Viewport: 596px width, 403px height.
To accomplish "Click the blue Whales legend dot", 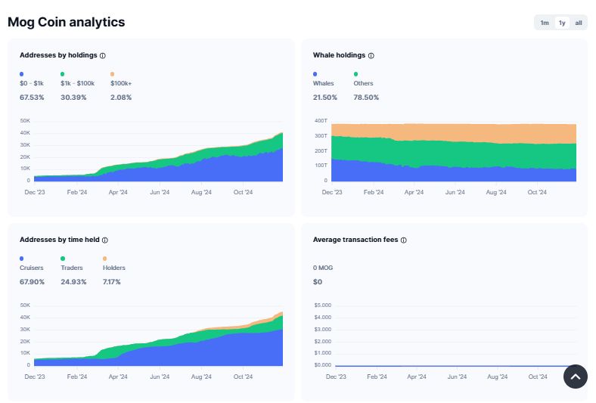I will point(315,74).
